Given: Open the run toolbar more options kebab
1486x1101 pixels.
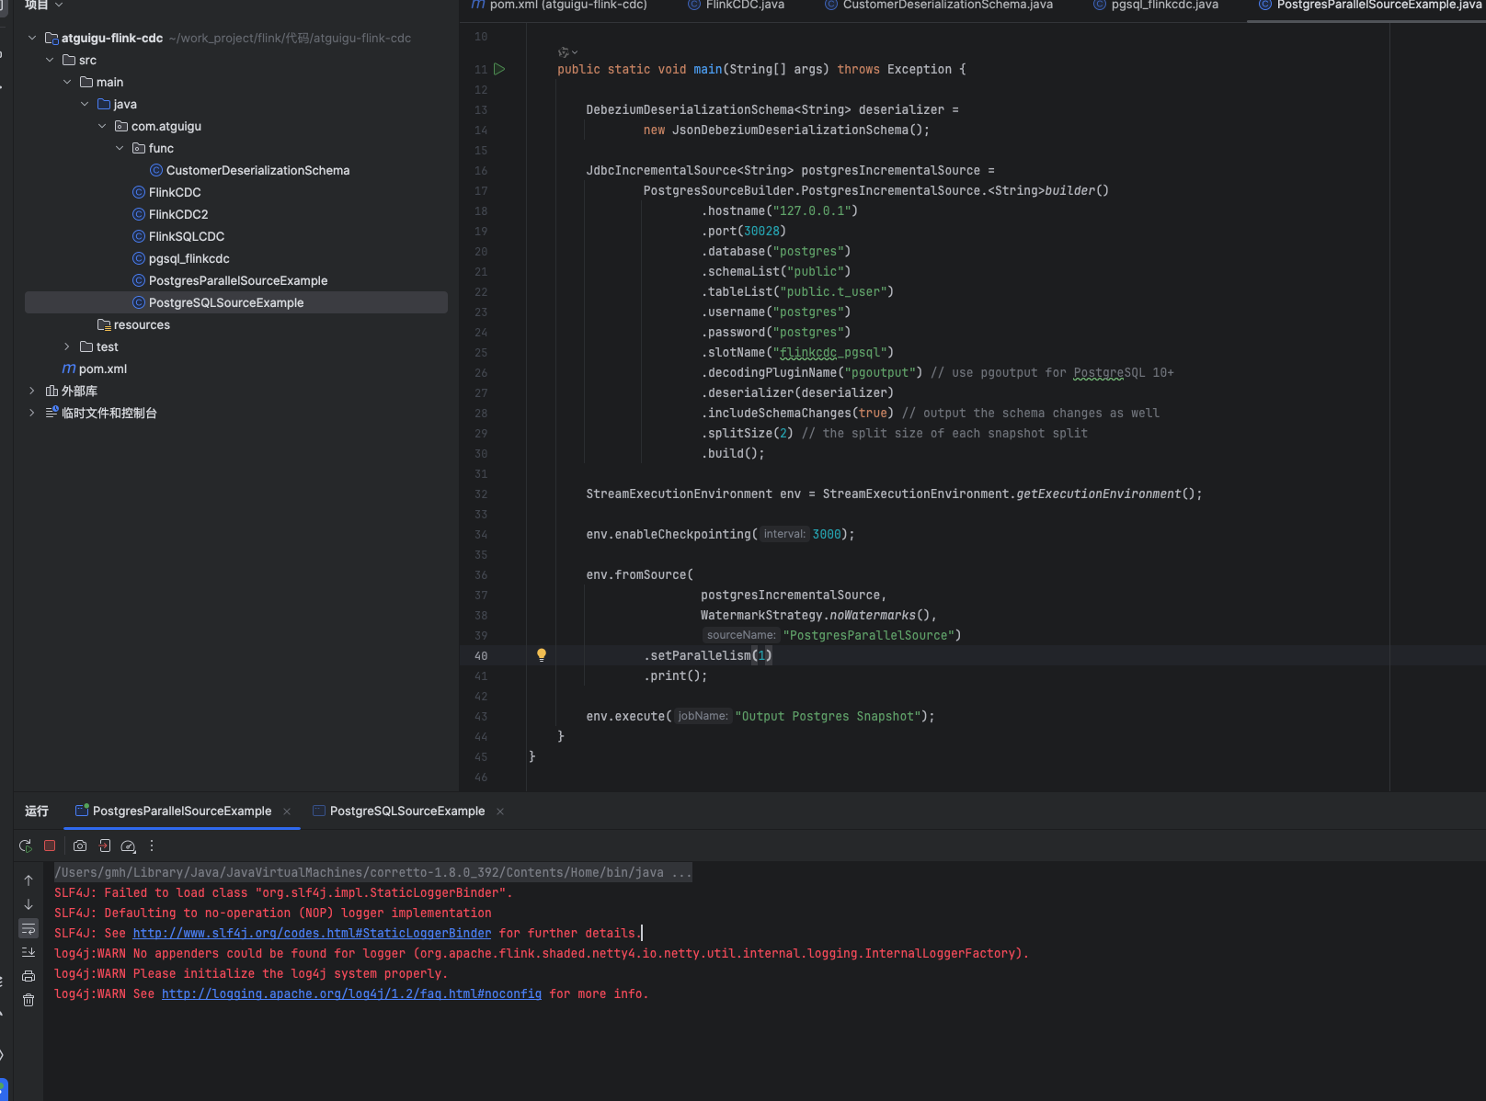Looking at the screenshot, I should click(152, 846).
